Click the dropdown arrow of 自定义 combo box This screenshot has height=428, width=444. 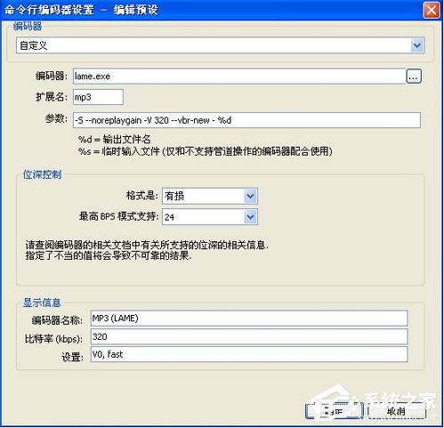coord(417,45)
